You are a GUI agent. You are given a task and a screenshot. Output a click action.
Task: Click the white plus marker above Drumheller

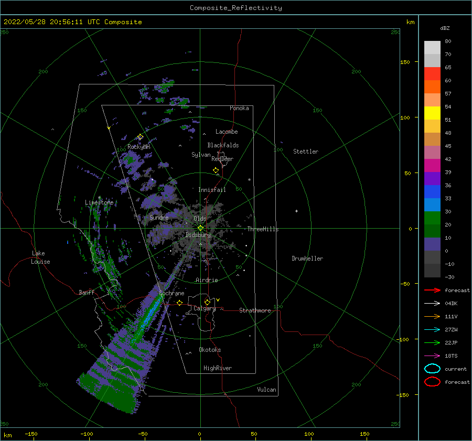click(x=296, y=211)
